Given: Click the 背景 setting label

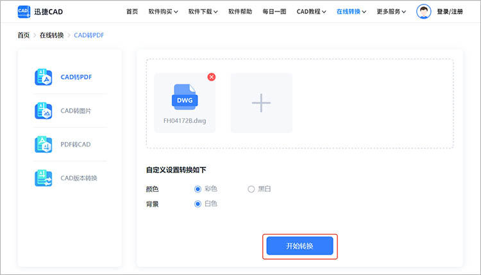Looking at the screenshot, I should [152, 204].
